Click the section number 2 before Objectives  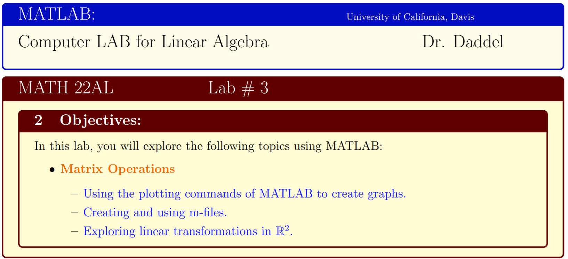(x=39, y=120)
